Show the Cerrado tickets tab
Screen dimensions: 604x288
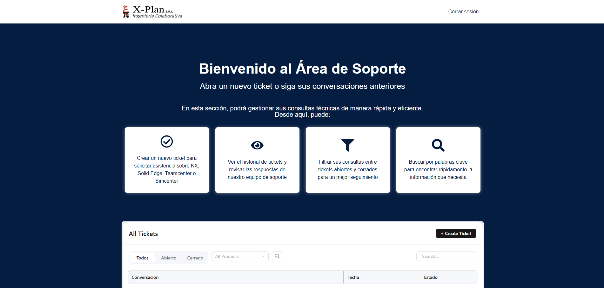coord(195,258)
